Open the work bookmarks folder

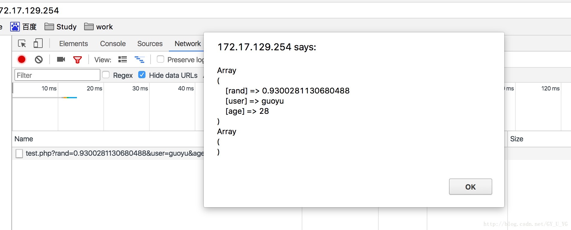coord(99,27)
